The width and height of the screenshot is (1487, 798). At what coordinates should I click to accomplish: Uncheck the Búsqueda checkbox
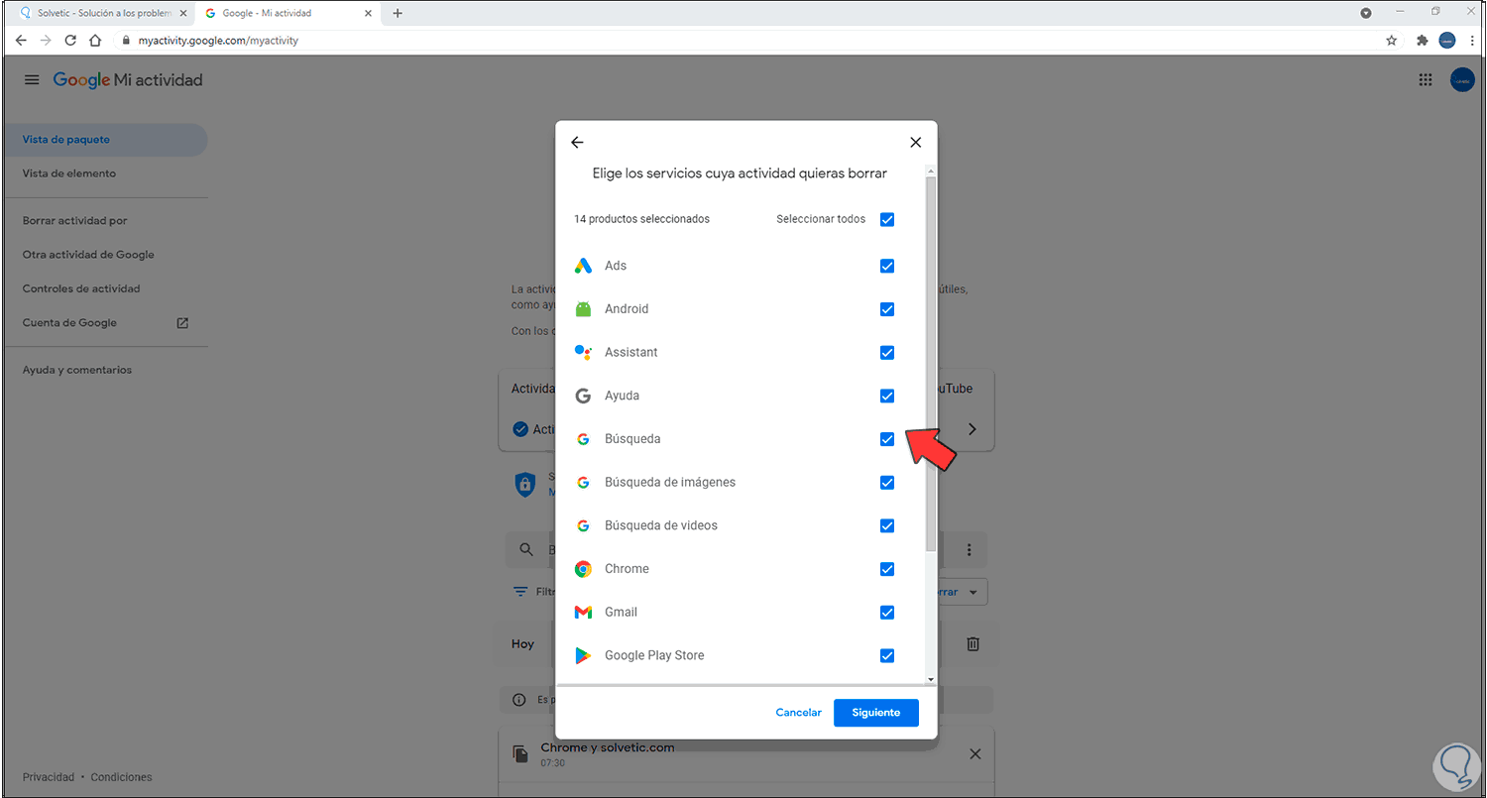point(887,439)
